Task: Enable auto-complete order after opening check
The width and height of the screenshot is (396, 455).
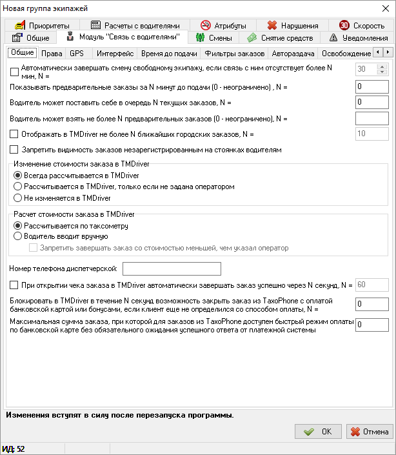Action: pyautogui.click(x=14, y=285)
